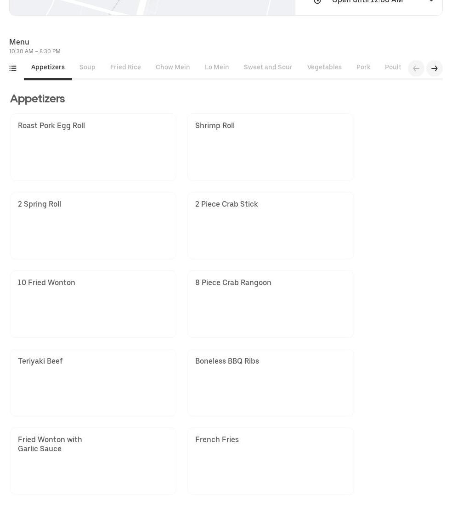Switch to the Pork tab
Screen dimensions: 452x505
(x=363, y=67)
